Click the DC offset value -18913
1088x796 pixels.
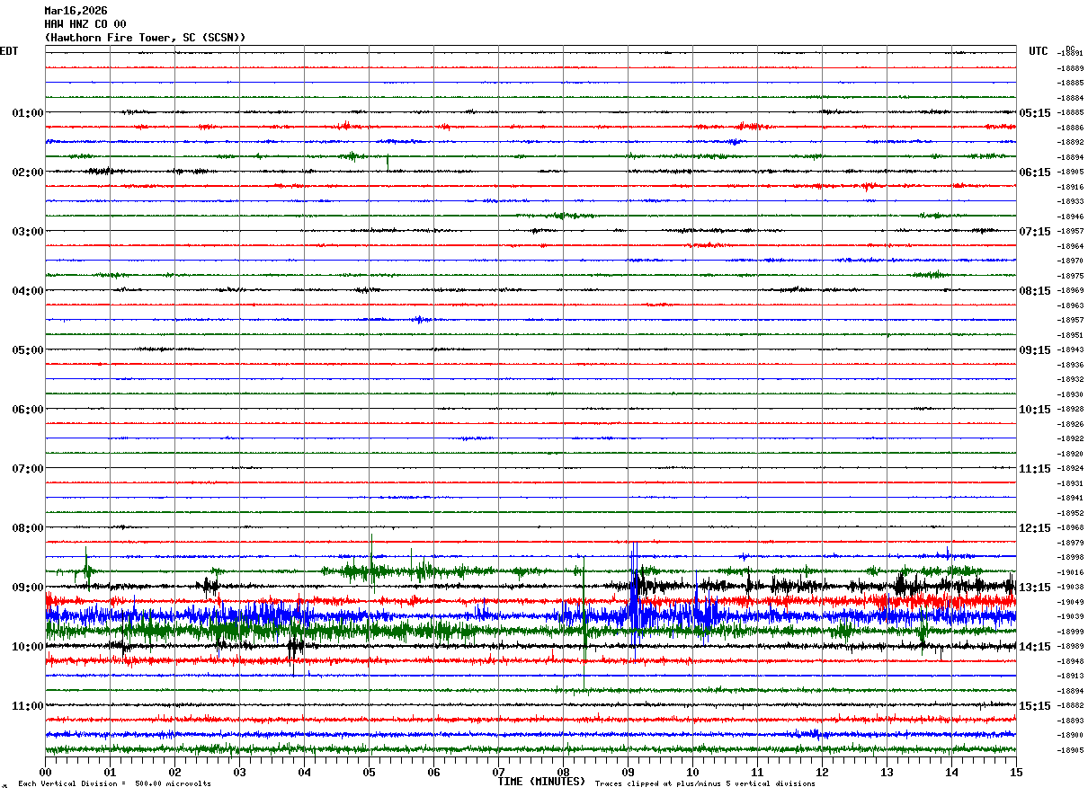click(x=1070, y=677)
